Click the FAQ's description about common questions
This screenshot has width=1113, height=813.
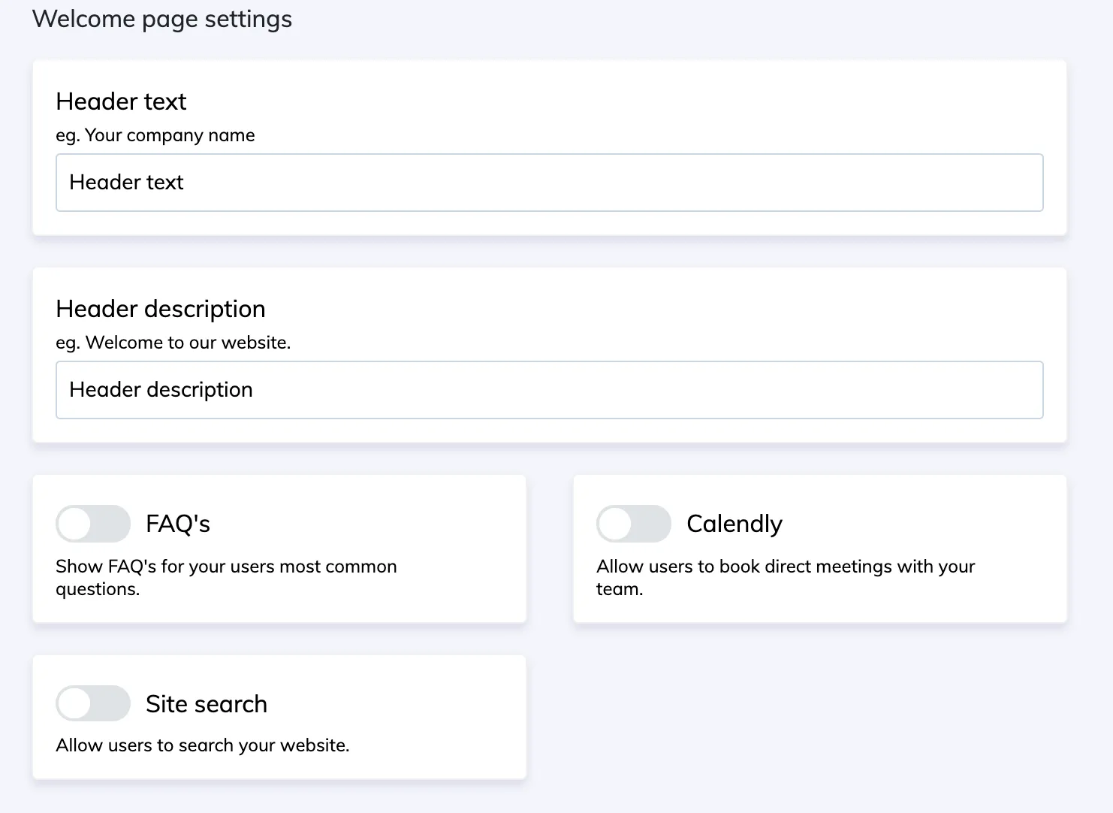(x=226, y=578)
